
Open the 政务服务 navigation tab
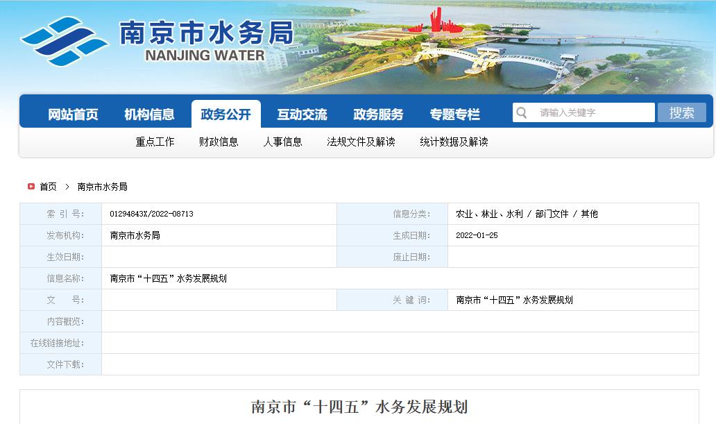click(378, 115)
